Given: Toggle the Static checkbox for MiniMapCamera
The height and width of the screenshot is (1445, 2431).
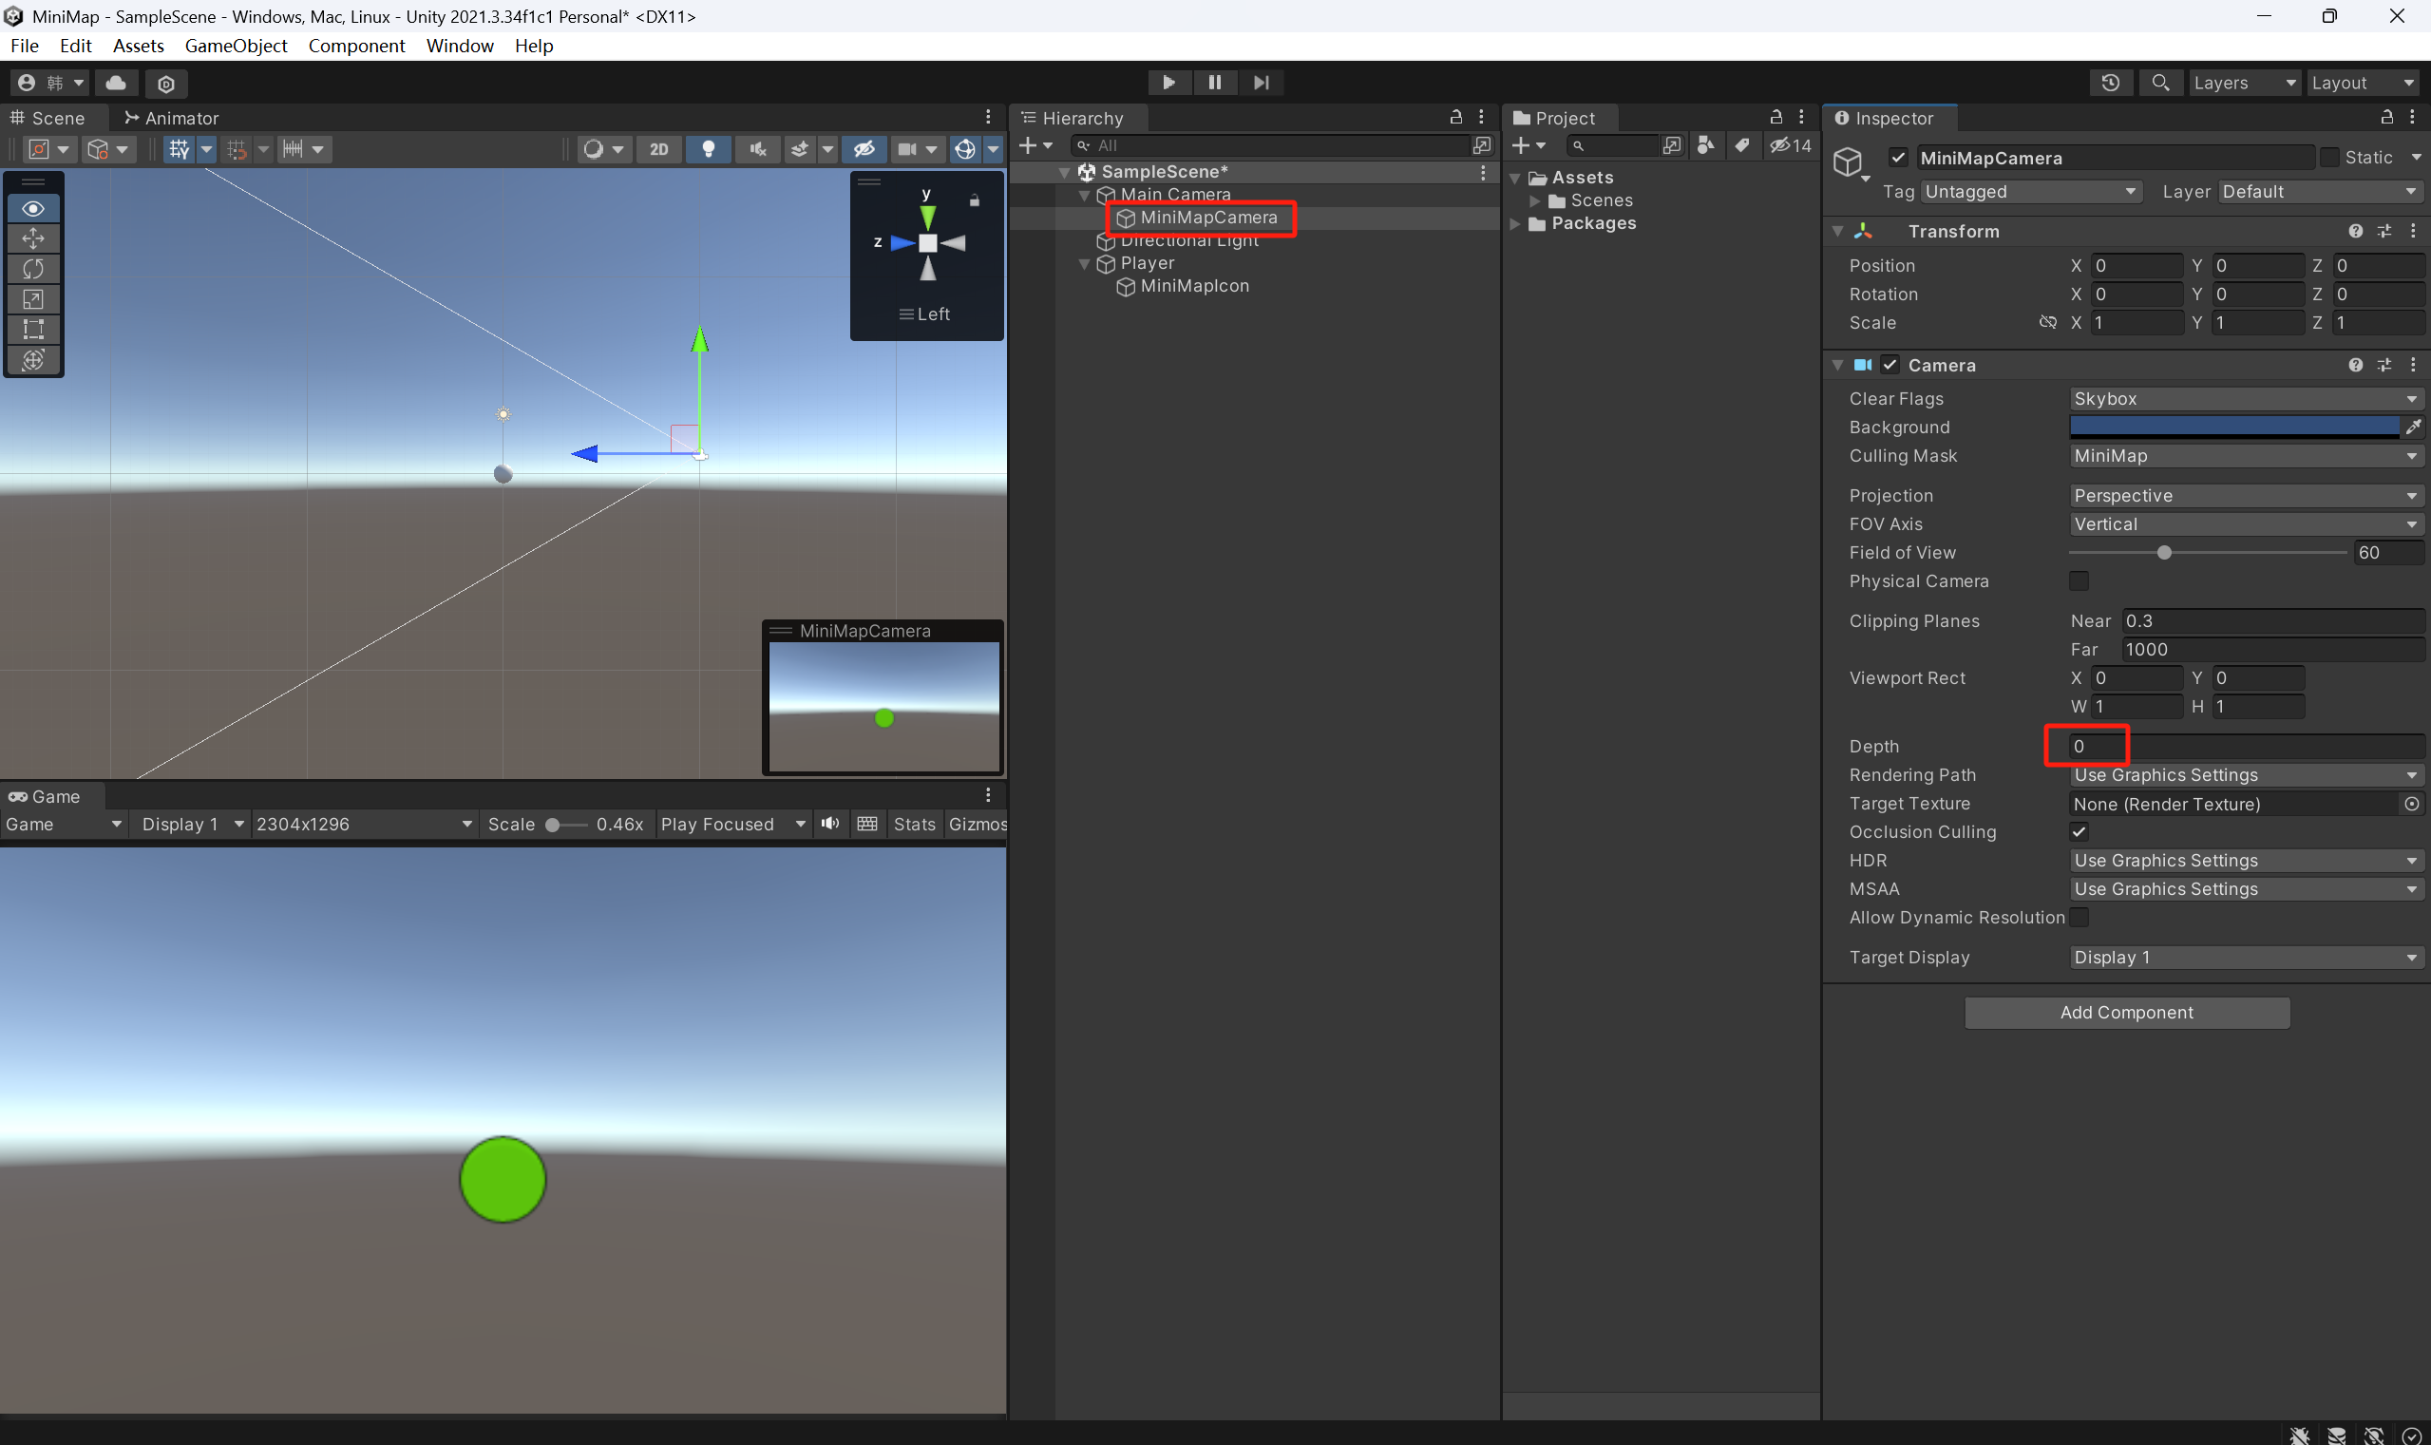Looking at the screenshot, I should pyautogui.click(x=2329, y=158).
